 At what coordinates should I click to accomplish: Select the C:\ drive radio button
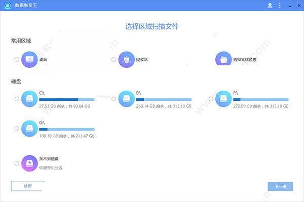(17, 99)
